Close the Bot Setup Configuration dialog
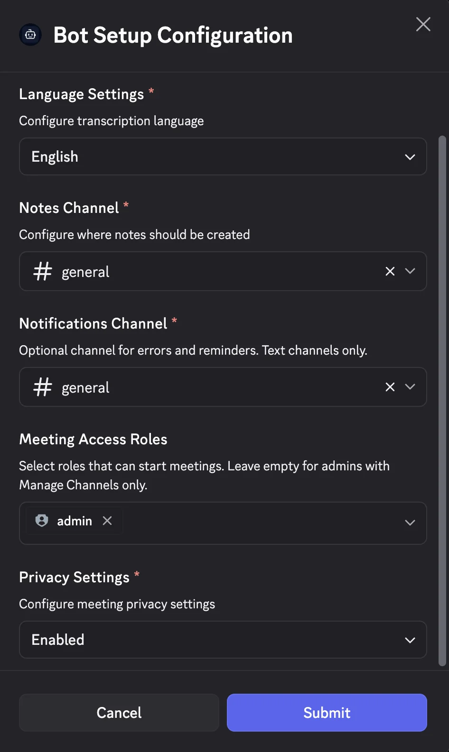 (x=423, y=24)
